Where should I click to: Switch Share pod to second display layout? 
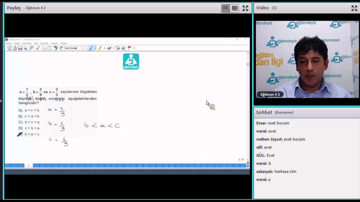point(235,8)
